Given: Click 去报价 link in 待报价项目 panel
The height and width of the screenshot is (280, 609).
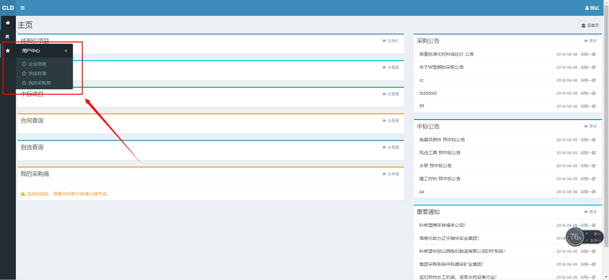Looking at the screenshot, I should [x=391, y=41].
